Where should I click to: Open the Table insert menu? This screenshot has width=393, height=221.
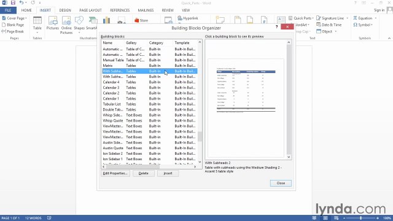click(x=37, y=25)
